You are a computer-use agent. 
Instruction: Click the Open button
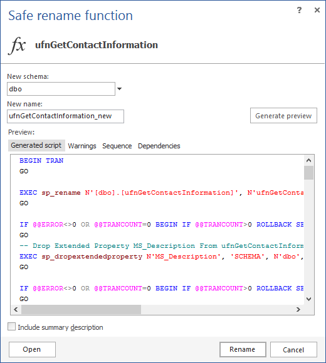pyautogui.click(x=32, y=349)
